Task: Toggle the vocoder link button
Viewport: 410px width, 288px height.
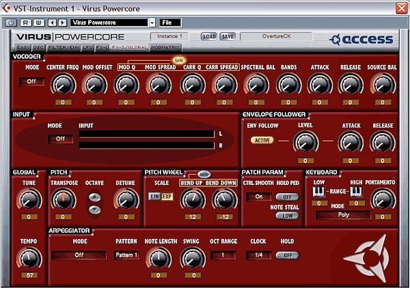Action: (x=178, y=60)
